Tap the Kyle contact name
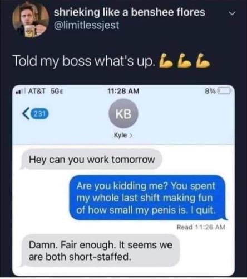This screenshot has width=247, height=279. [x=121, y=135]
